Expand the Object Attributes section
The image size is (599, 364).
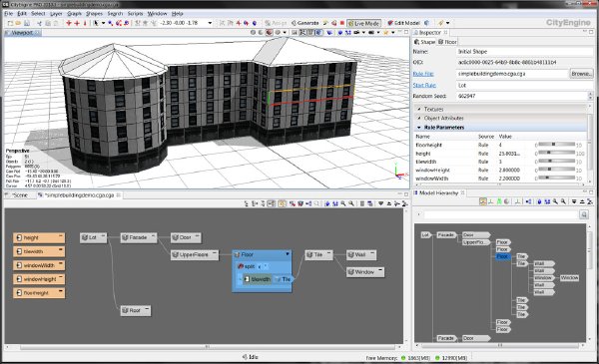(419, 119)
